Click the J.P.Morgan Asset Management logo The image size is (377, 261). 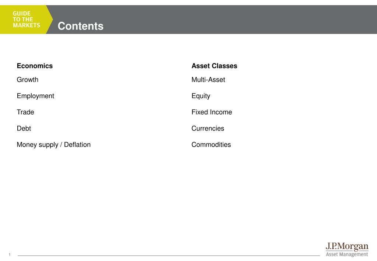tap(347, 250)
